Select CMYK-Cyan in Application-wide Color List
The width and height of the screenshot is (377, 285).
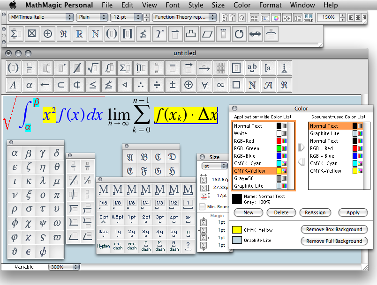click(x=260, y=163)
